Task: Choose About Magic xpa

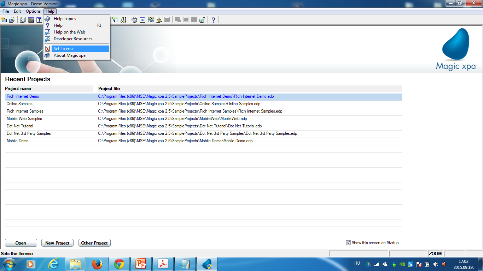Action: [77, 55]
